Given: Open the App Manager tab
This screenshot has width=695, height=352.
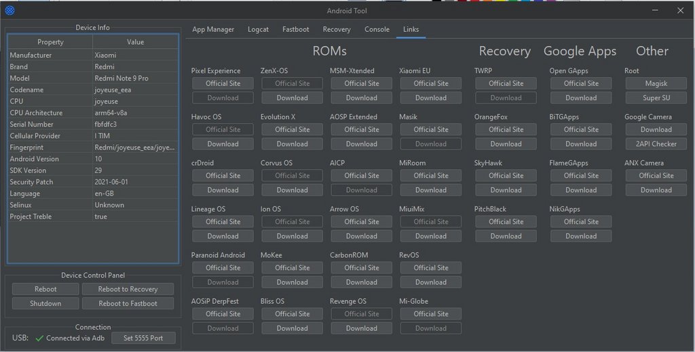Looking at the screenshot, I should coord(213,29).
